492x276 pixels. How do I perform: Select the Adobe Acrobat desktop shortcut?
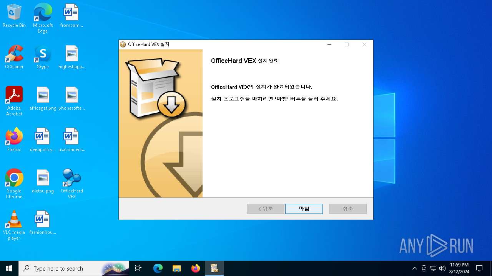tap(14, 101)
